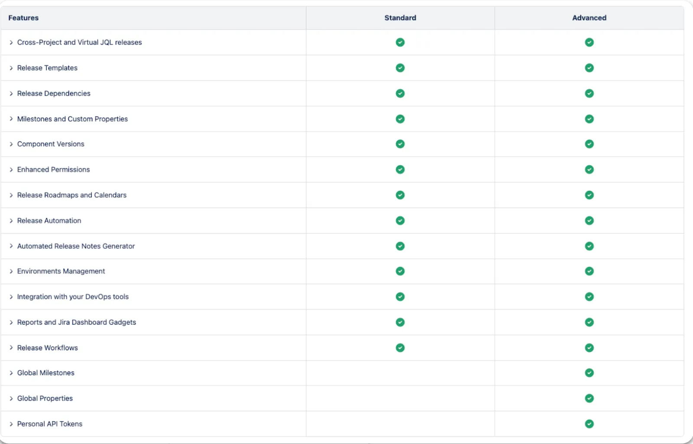This screenshot has height=444, width=693.
Task: Select the Global Properties row
Action: [45, 398]
